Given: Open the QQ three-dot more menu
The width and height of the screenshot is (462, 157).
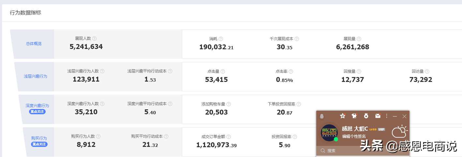Looking at the screenshot, I should click(387, 116).
